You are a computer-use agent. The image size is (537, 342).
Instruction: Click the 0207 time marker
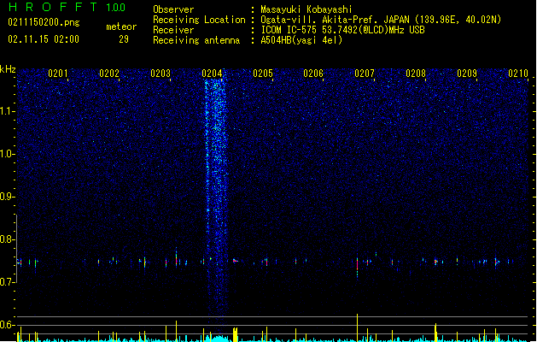[x=365, y=73]
